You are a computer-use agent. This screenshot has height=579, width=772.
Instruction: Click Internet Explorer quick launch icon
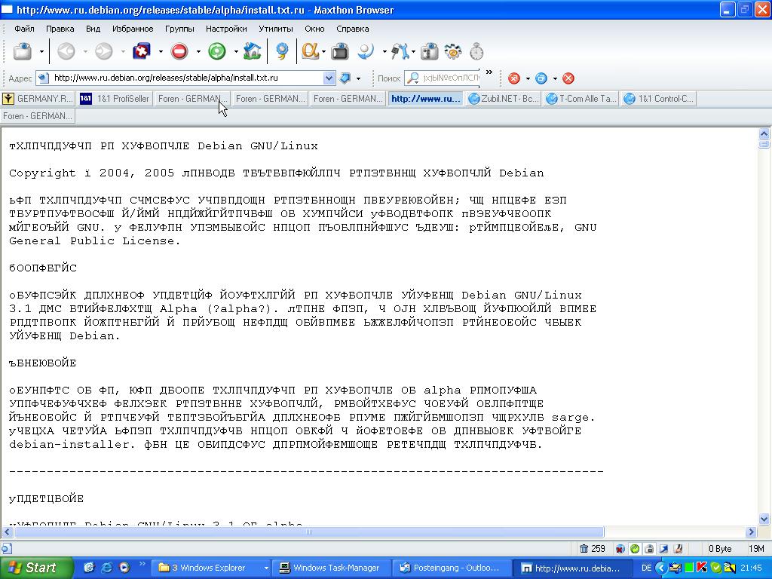(x=106, y=567)
